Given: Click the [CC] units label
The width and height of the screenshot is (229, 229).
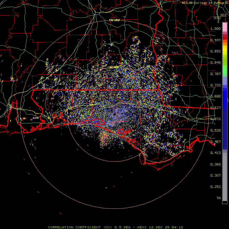Looking at the screenshot, I should (x=217, y=18).
